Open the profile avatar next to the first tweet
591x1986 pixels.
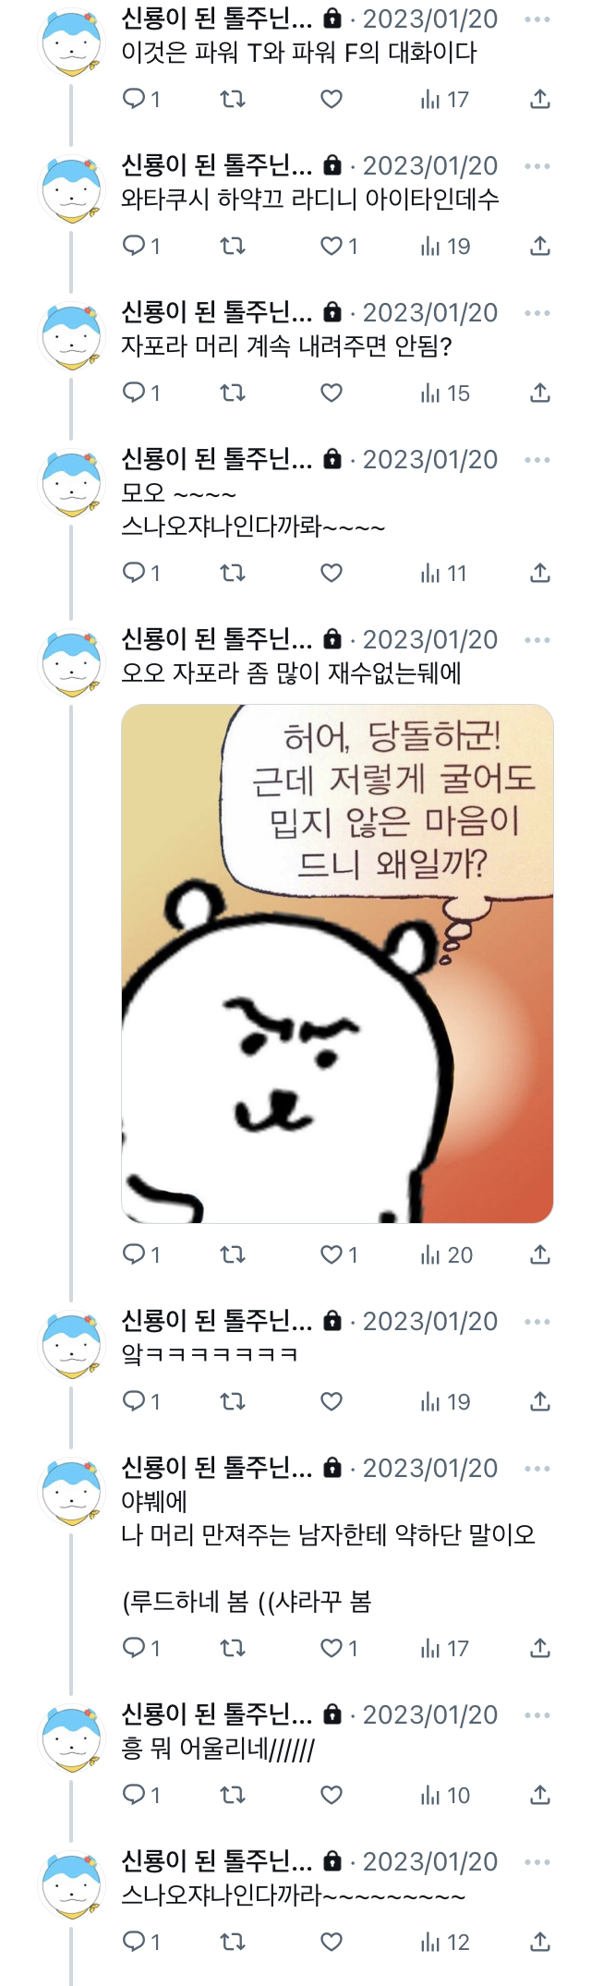coord(71,42)
